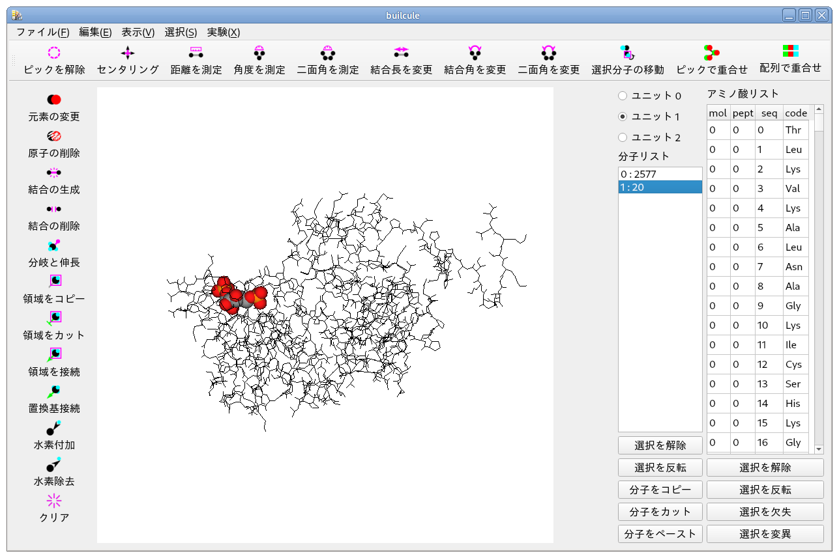
Task: Open the 表示(V) view menu
Action: pyautogui.click(x=138, y=32)
